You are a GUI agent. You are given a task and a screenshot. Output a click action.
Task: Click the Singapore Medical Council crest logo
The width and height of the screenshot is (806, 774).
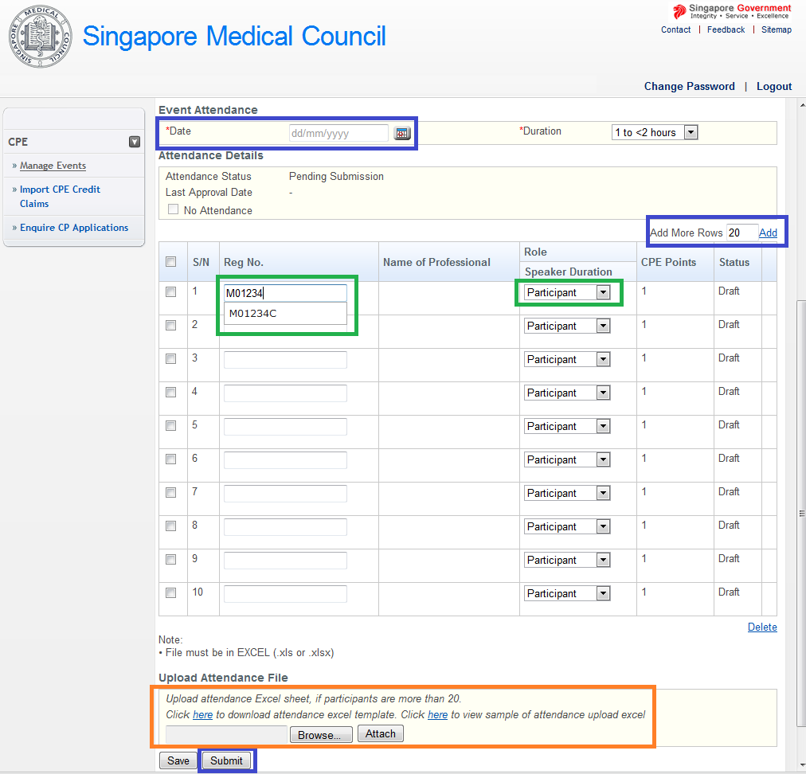pyautogui.click(x=40, y=37)
